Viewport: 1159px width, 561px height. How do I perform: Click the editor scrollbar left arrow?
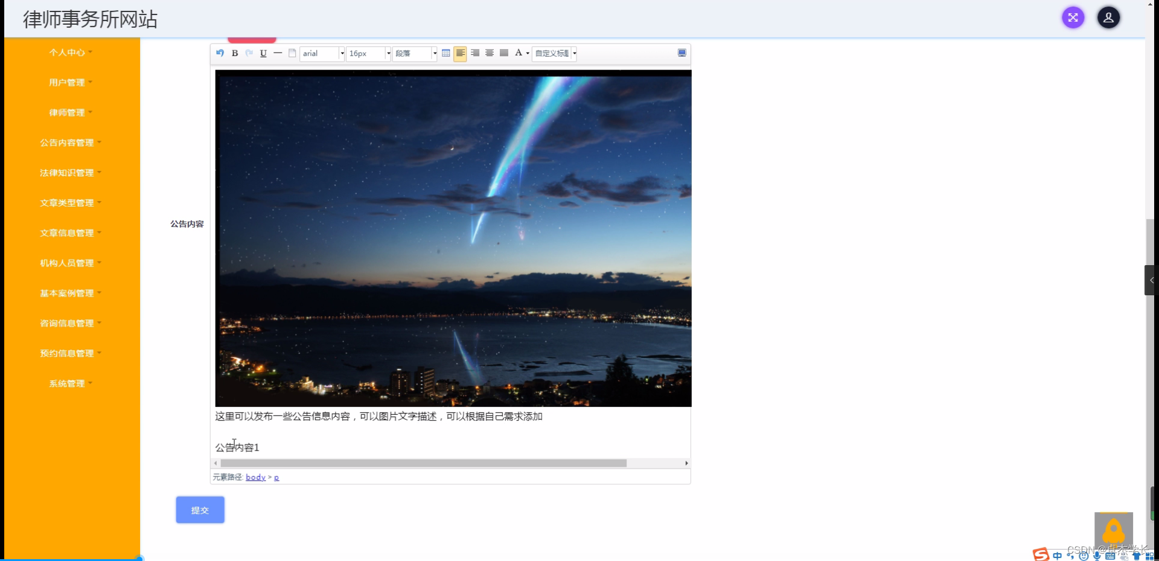click(216, 463)
